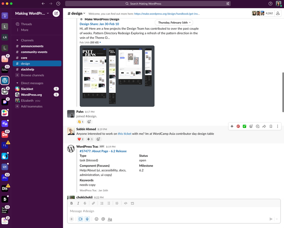Mention someone using the @ icon
Viewport: 284px width, 228px height.
pyautogui.click(x=103, y=219)
